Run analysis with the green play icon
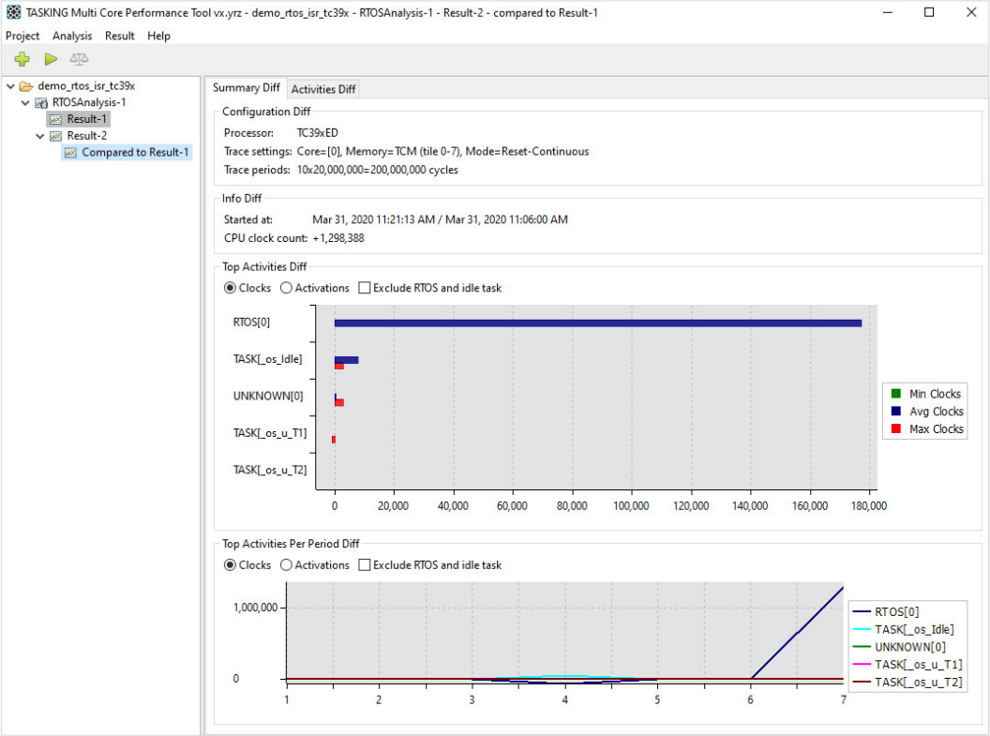This screenshot has width=990, height=736. [x=52, y=59]
